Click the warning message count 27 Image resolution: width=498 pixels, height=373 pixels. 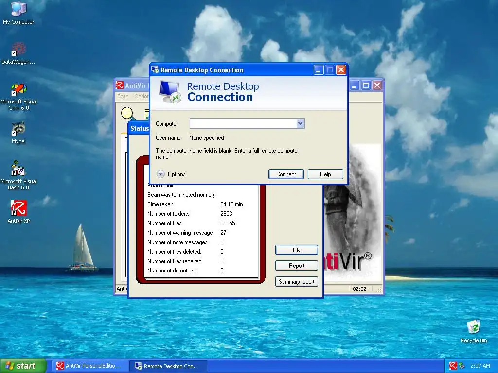point(223,233)
